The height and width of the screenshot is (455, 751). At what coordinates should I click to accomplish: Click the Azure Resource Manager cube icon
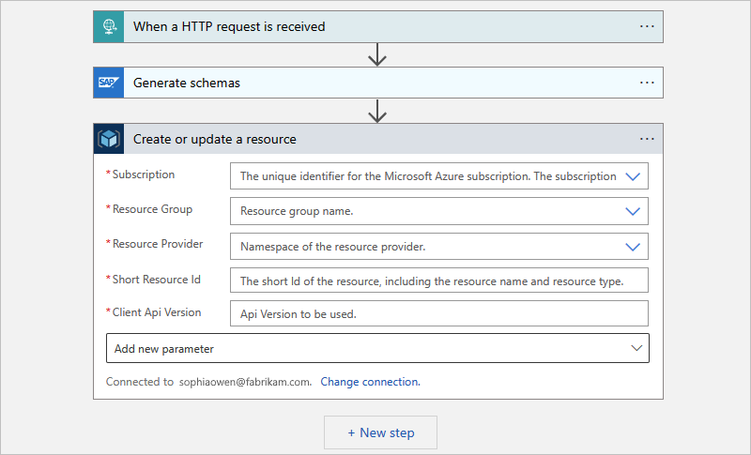click(x=109, y=139)
